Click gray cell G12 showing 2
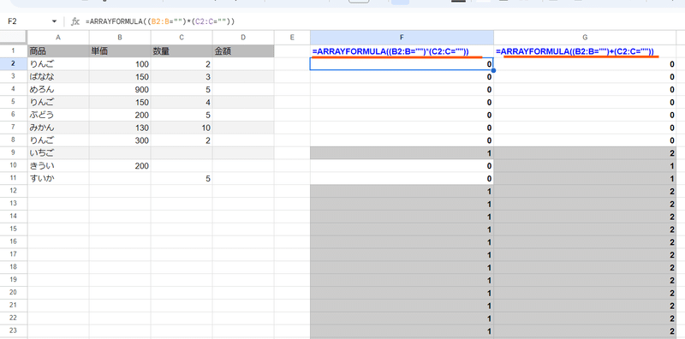 click(585, 191)
